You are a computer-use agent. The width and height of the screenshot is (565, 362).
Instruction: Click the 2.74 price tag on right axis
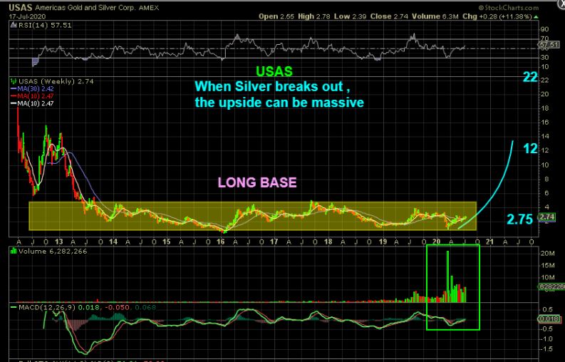click(549, 217)
